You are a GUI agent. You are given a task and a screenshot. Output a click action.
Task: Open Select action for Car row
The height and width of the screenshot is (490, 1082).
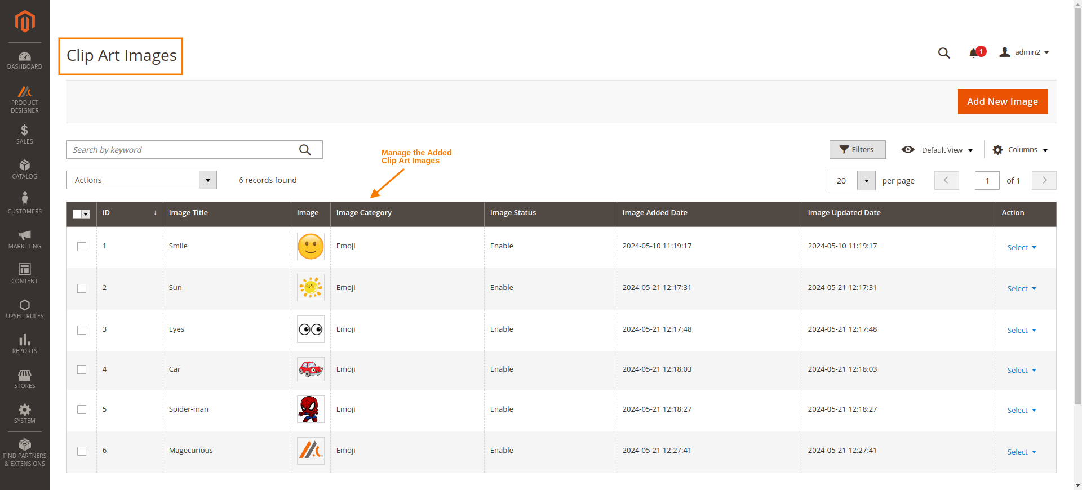tap(1022, 371)
